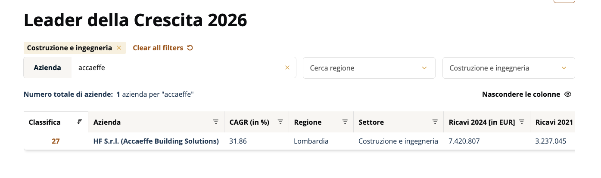Remove the Costruzione e ingegneria filter chip
This screenshot has height=178, width=601.
[x=119, y=48]
